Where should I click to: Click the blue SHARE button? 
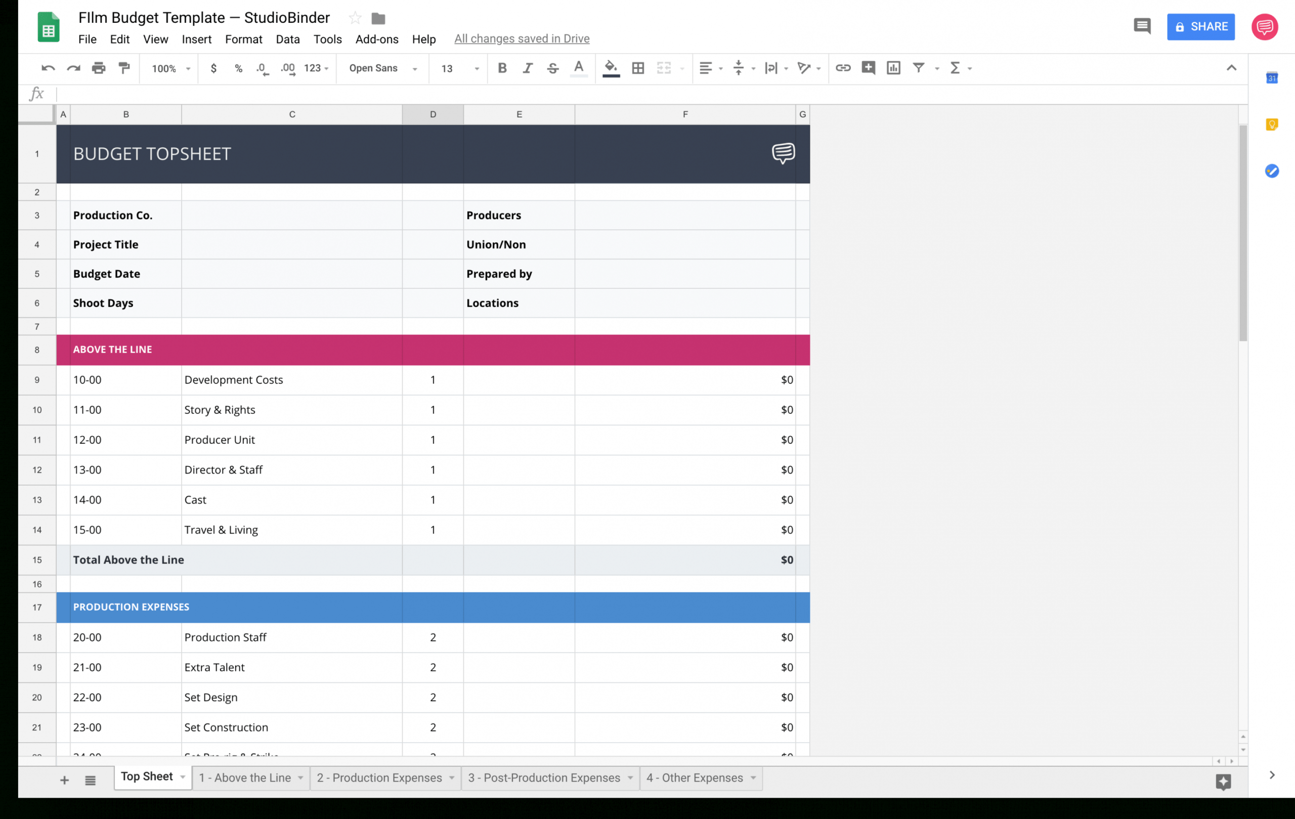[1200, 27]
